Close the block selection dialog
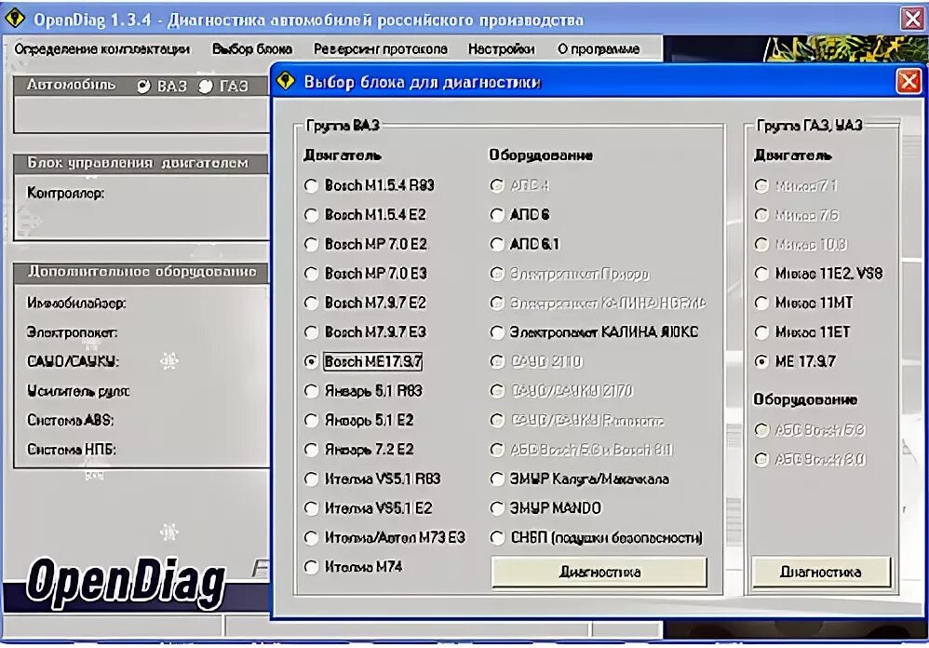 click(909, 81)
